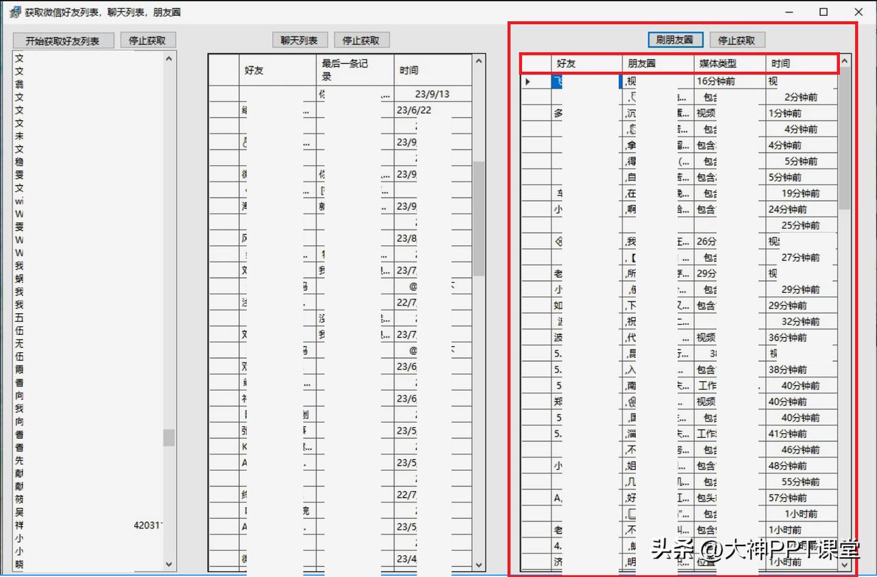Click 时间 header in Moments grid
Screen dimensions: 877x577
(x=802, y=64)
